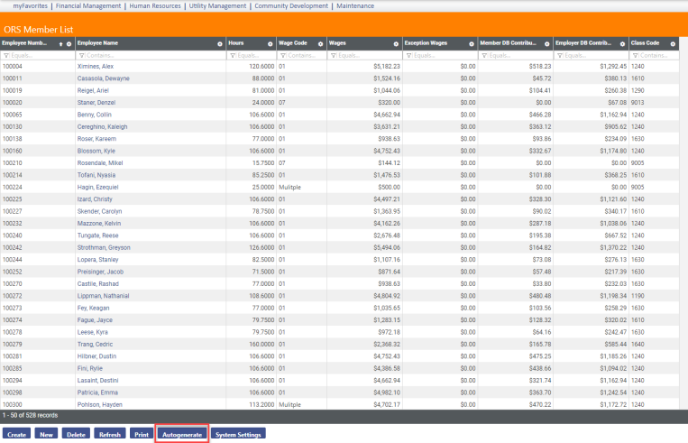Viewport: 688px width, 443px height.
Task: Open the filter operator for Hours column
Action: coord(233,55)
